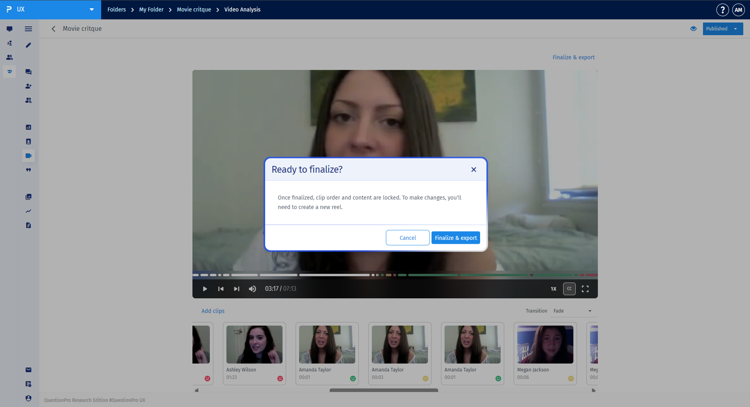Click the horizontal clips scrollbar thumb
The image size is (750, 407).
(x=384, y=390)
